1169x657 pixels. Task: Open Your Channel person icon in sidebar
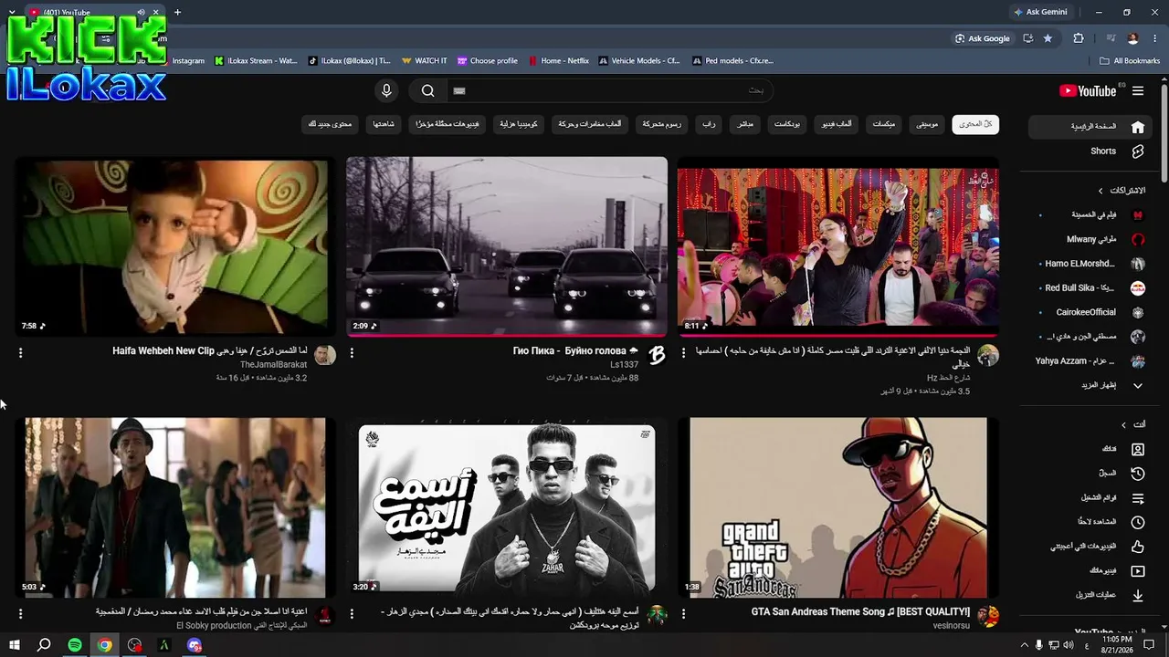pyautogui.click(x=1138, y=449)
